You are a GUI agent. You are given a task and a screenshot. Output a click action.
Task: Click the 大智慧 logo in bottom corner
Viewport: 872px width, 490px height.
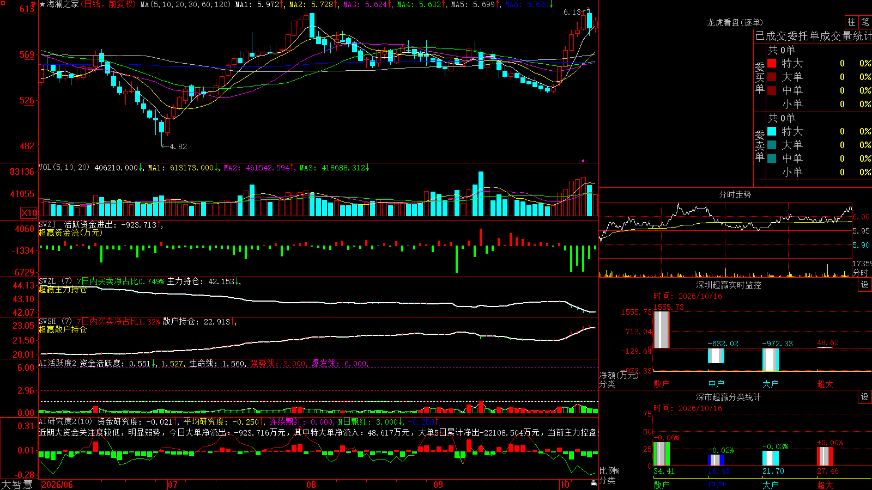(17, 485)
